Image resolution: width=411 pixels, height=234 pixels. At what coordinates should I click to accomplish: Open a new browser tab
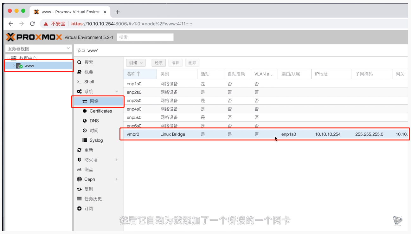[118, 12]
